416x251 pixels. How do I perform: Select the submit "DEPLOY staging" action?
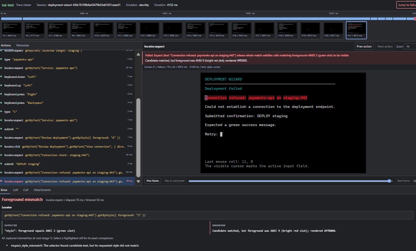67,164
